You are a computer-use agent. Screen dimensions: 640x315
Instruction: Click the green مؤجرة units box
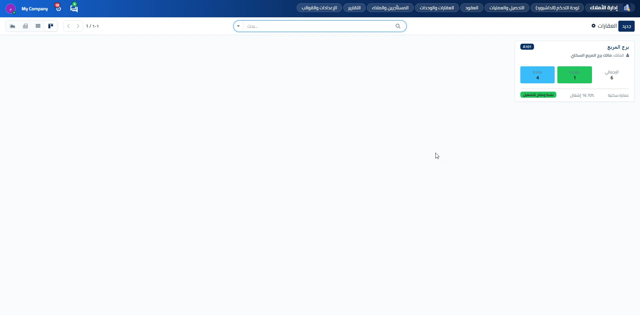pos(575,75)
